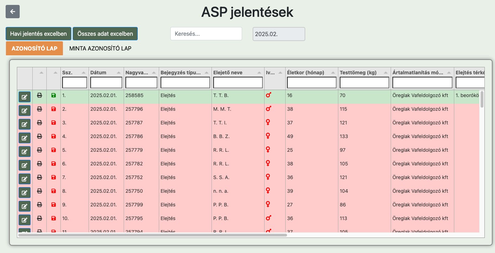Open edit icon for row 5
Image resolution: width=495 pixels, height=253 pixels.
[x=25, y=152]
